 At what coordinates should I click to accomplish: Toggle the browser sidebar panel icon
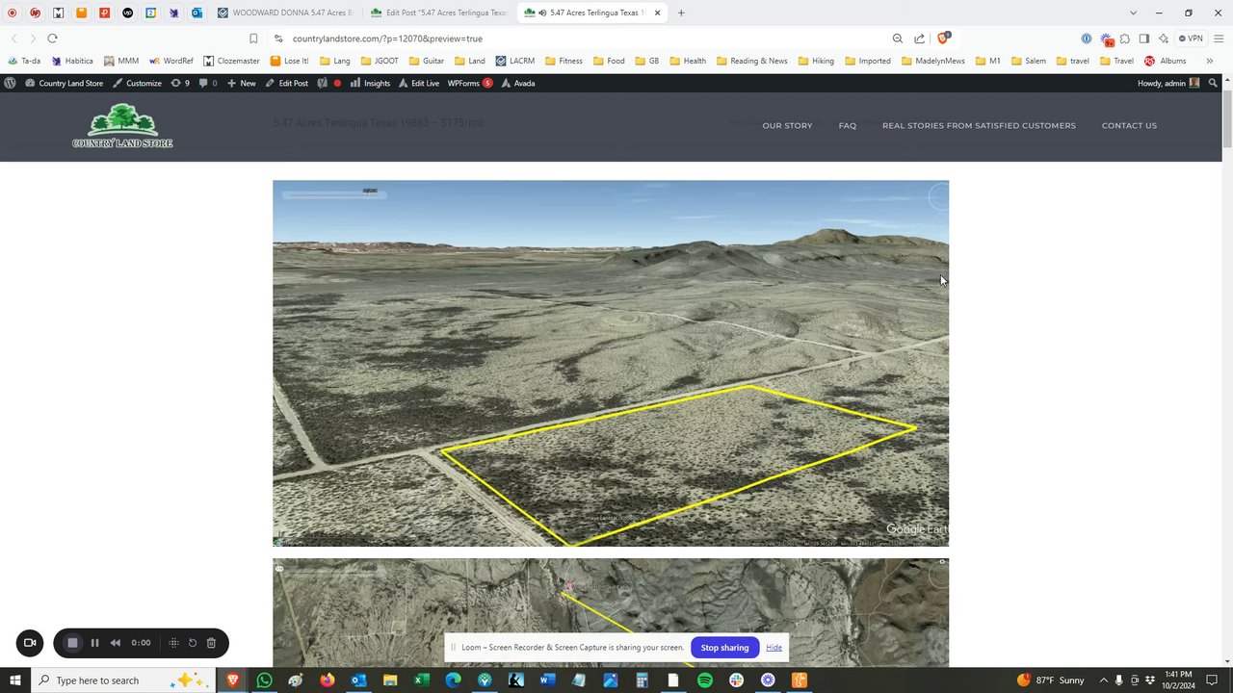pyautogui.click(x=1143, y=38)
